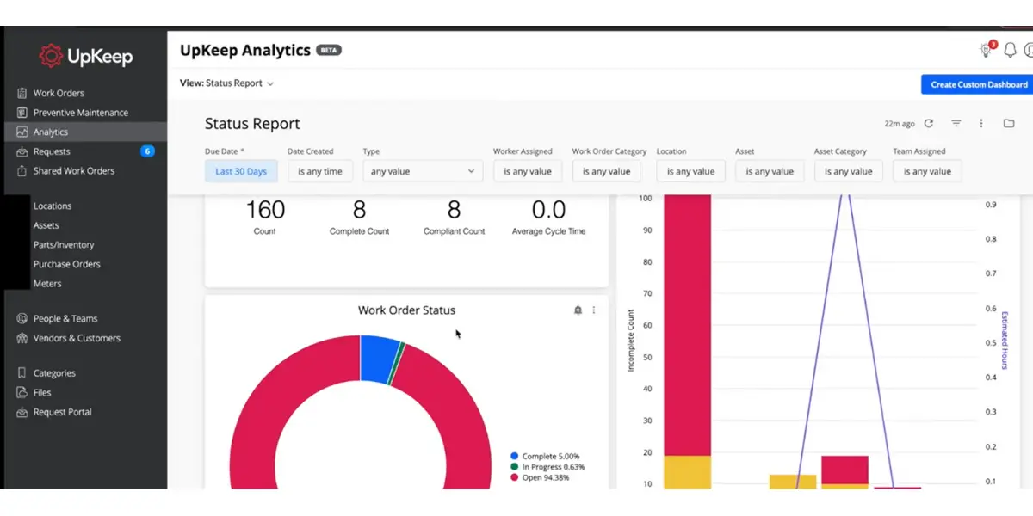Toggle the In Progress 0.63% legend entry
The image size is (1033, 516).
click(x=547, y=467)
